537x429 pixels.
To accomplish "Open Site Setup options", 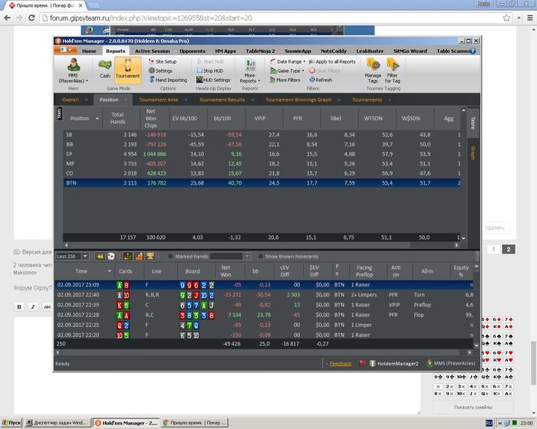I will (163, 61).
